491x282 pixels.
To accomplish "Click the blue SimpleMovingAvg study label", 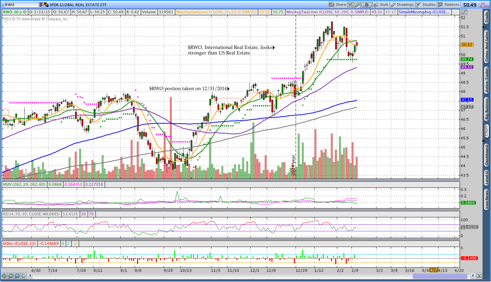I will pyautogui.click(x=425, y=12).
